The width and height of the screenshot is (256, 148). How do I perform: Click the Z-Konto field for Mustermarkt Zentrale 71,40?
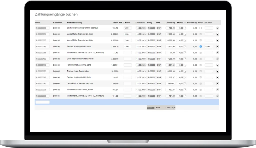(x=127, y=53)
